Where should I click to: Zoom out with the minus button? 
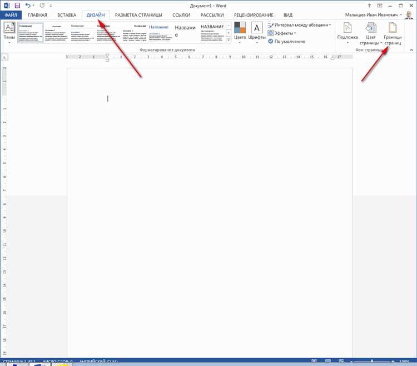pyautogui.click(x=351, y=362)
